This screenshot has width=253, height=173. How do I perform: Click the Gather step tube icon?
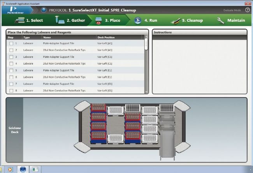point(60,20)
